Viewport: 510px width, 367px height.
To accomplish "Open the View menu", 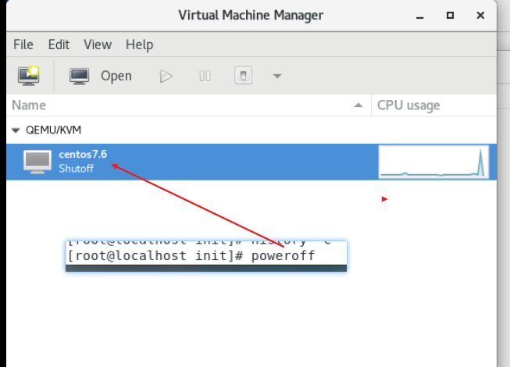I will point(98,45).
